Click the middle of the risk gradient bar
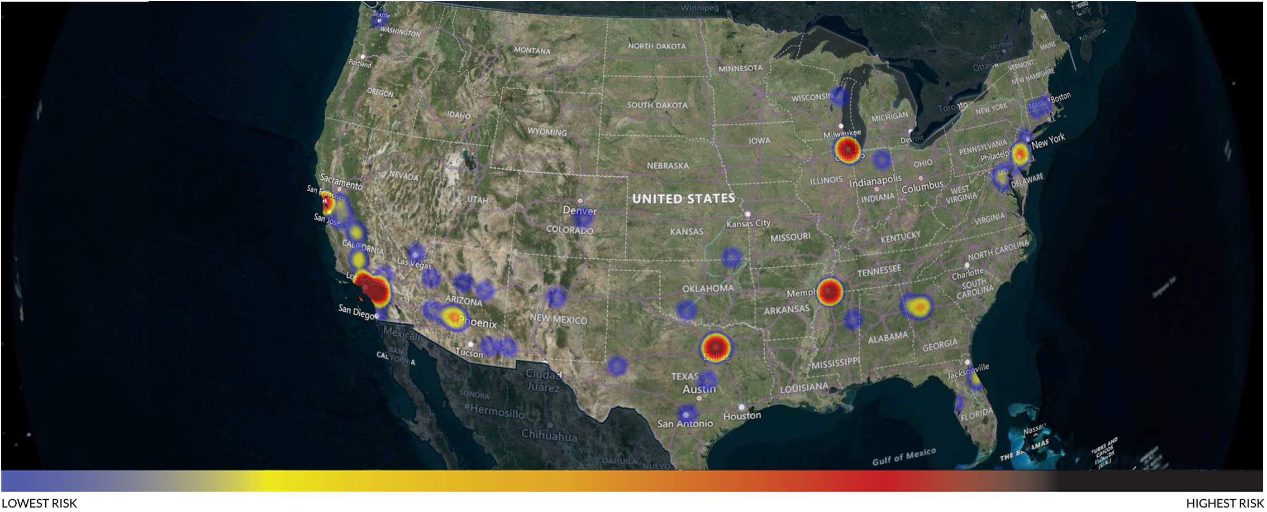1267x512 pixels. [633, 481]
